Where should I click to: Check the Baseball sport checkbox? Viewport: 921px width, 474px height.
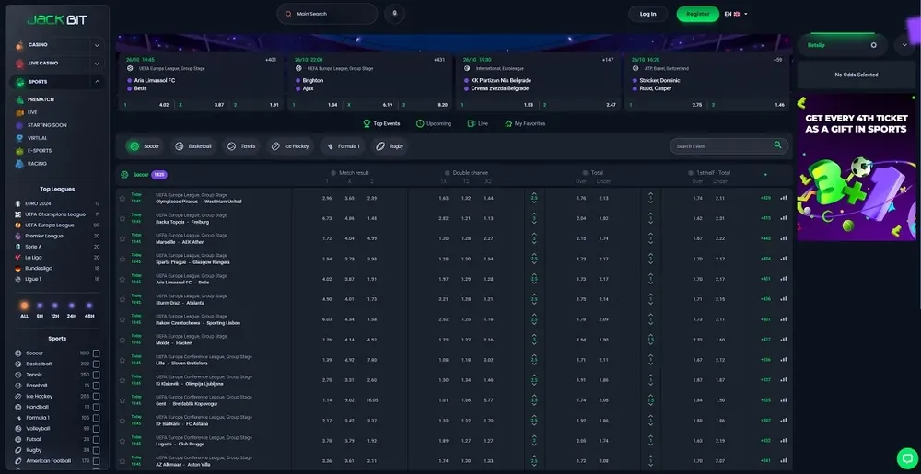(x=97, y=386)
